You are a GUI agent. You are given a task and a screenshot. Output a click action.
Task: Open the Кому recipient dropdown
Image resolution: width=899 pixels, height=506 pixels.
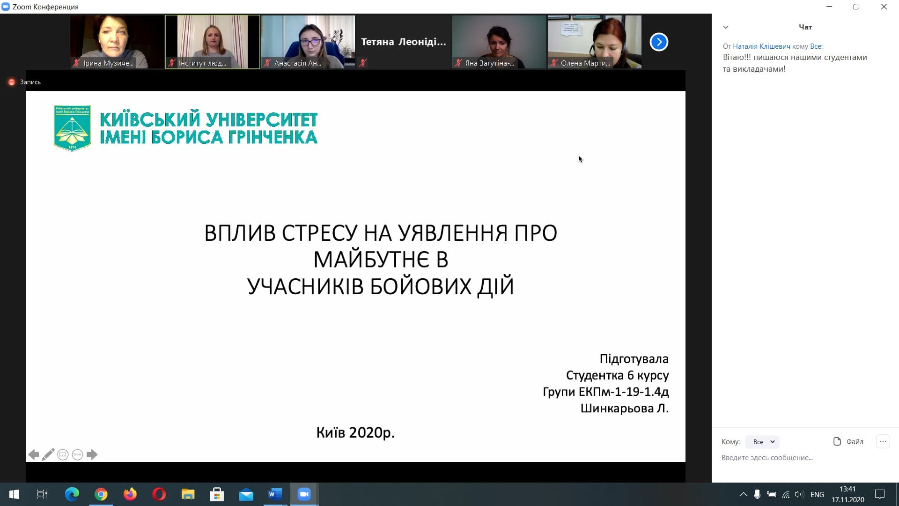tap(763, 442)
